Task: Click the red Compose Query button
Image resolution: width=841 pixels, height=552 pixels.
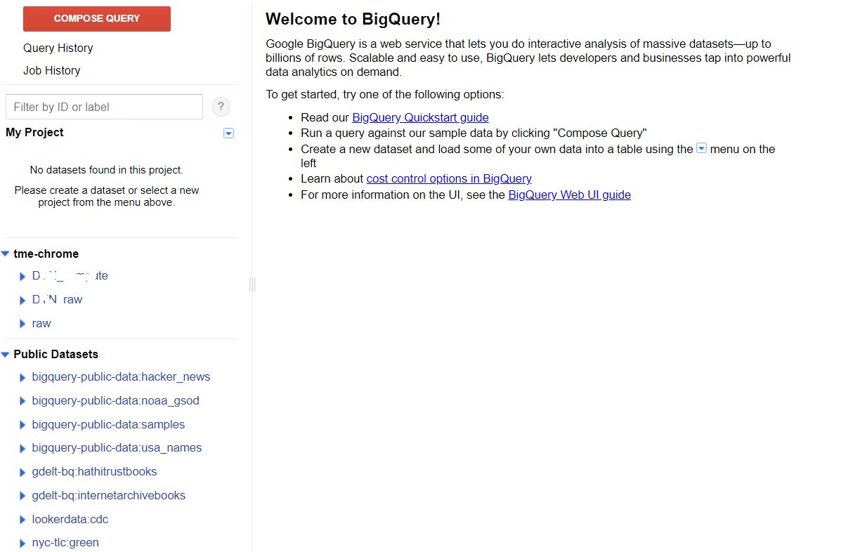Action: click(x=96, y=19)
